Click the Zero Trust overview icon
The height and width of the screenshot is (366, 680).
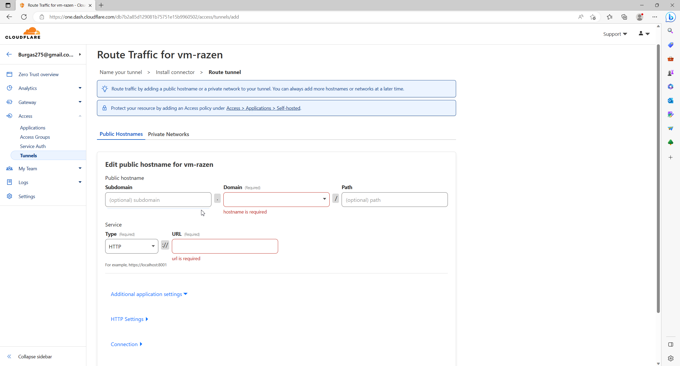[10, 74]
